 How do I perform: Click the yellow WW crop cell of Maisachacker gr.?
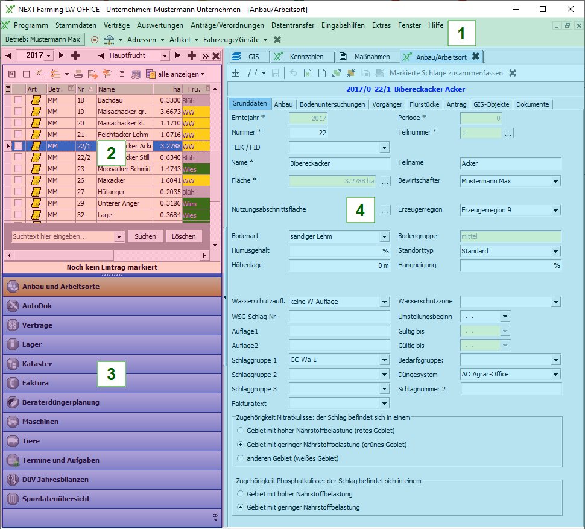pyautogui.click(x=195, y=112)
